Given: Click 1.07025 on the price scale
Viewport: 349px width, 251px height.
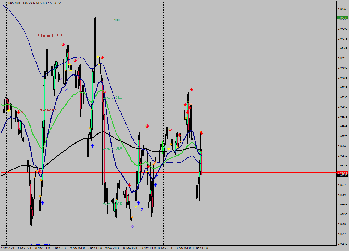Looking at the screenshot, I should [x=342, y=87].
